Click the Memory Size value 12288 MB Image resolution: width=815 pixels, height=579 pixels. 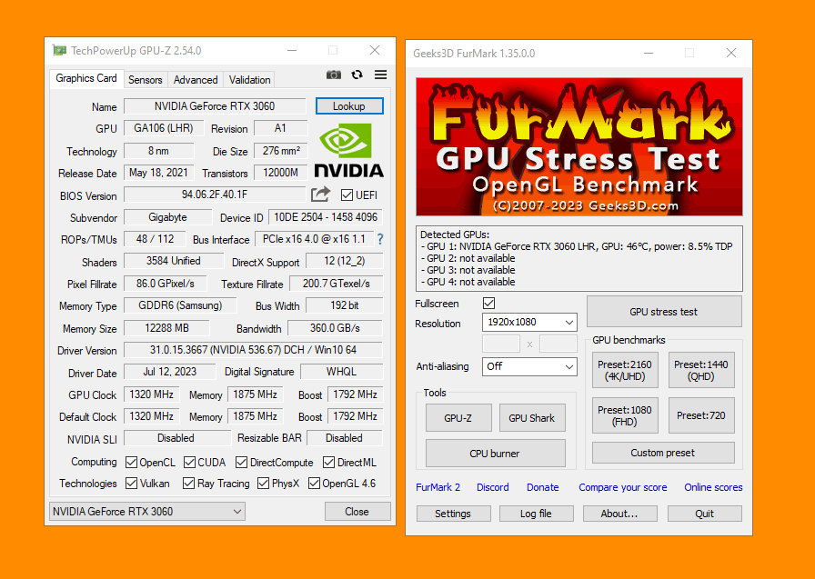[x=166, y=328]
